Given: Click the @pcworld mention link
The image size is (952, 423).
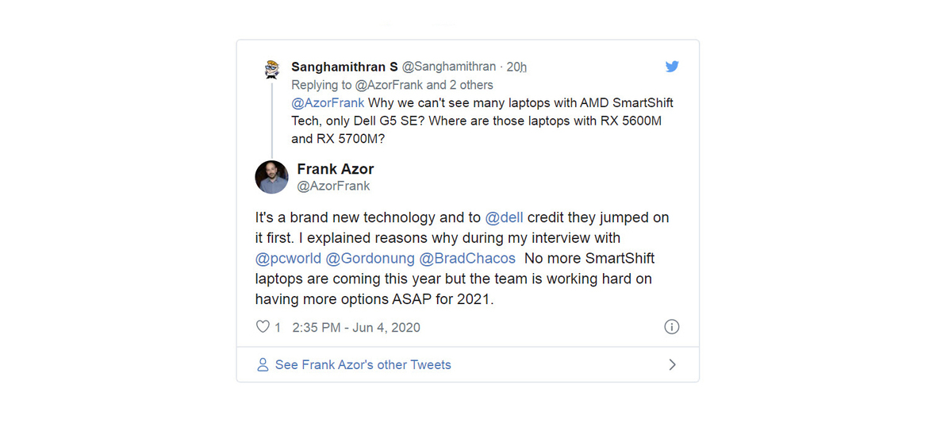Looking at the screenshot, I should 289,259.
